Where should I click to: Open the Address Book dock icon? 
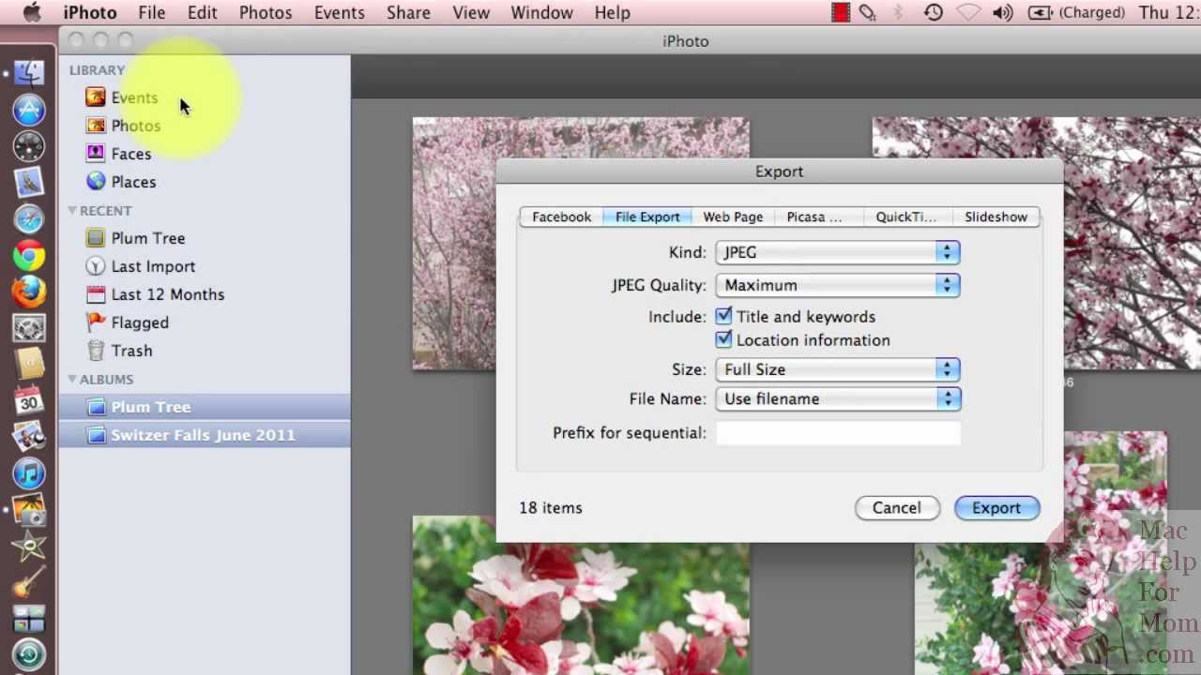[29, 364]
